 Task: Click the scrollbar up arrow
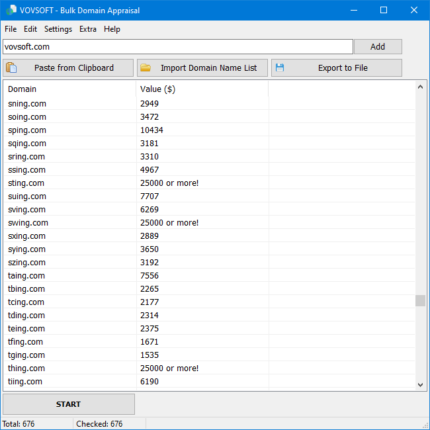[420, 87]
